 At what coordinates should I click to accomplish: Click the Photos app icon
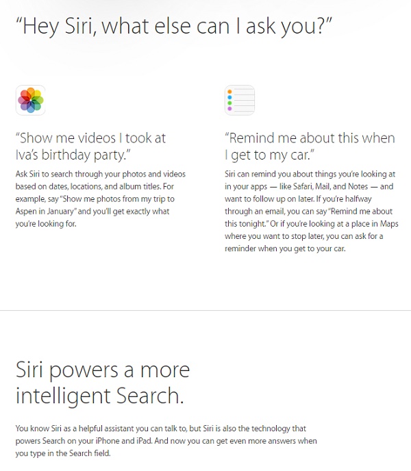pos(30,100)
